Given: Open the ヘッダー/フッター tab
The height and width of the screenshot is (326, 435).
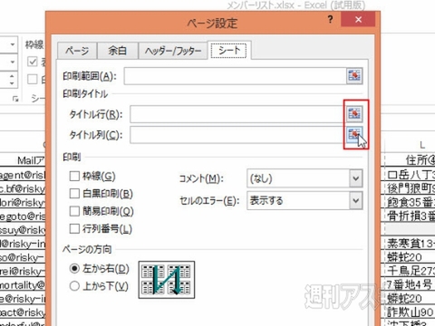Looking at the screenshot, I should [x=173, y=51].
